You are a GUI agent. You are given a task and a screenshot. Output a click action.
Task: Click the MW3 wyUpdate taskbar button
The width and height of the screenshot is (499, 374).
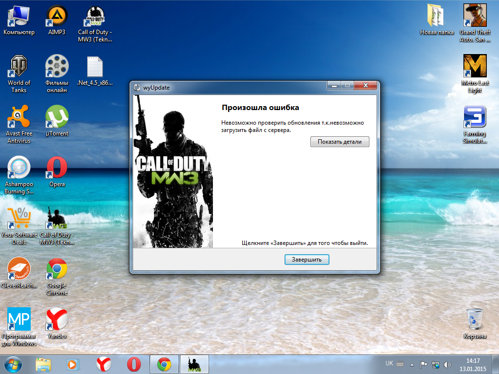[x=194, y=364]
